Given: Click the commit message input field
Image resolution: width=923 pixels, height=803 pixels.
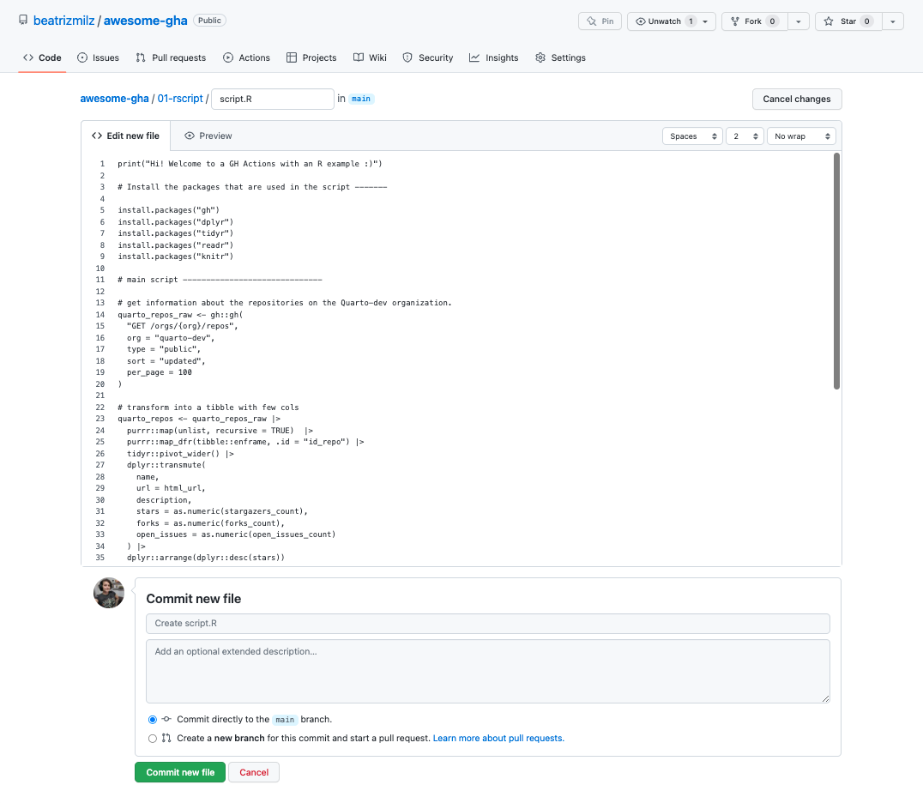Looking at the screenshot, I should click(x=487, y=623).
